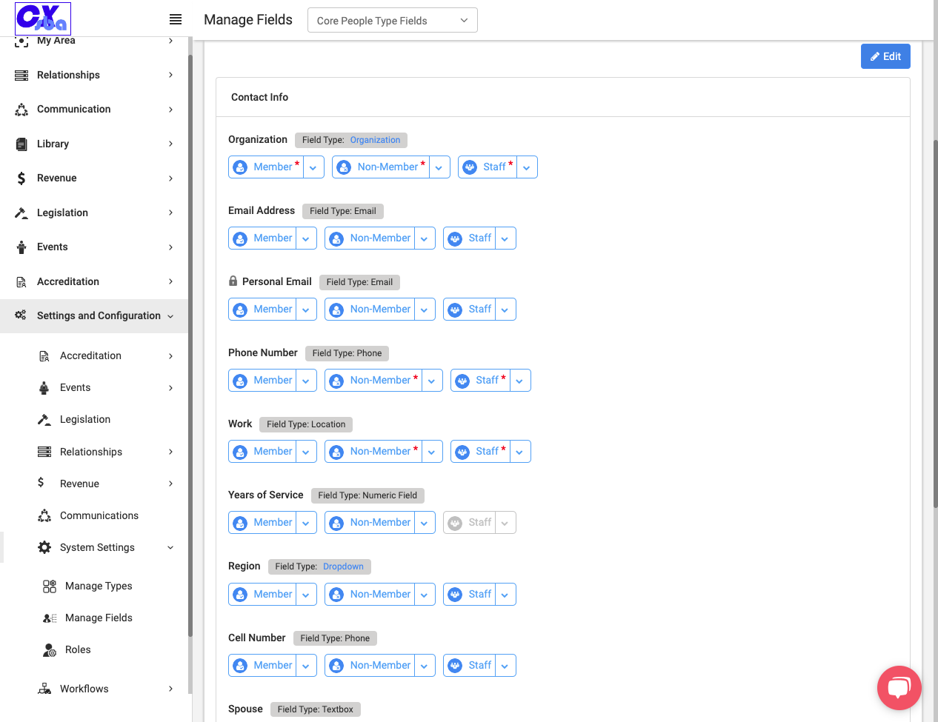Image resolution: width=938 pixels, height=722 pixels.
Task: Open the Core People Type Fields dropdown
Action: [x=393, y=21]
